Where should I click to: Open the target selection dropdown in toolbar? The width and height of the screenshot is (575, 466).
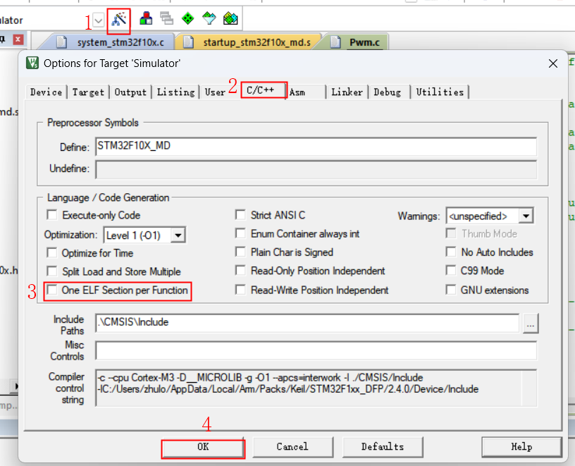(x=97, y=20)
